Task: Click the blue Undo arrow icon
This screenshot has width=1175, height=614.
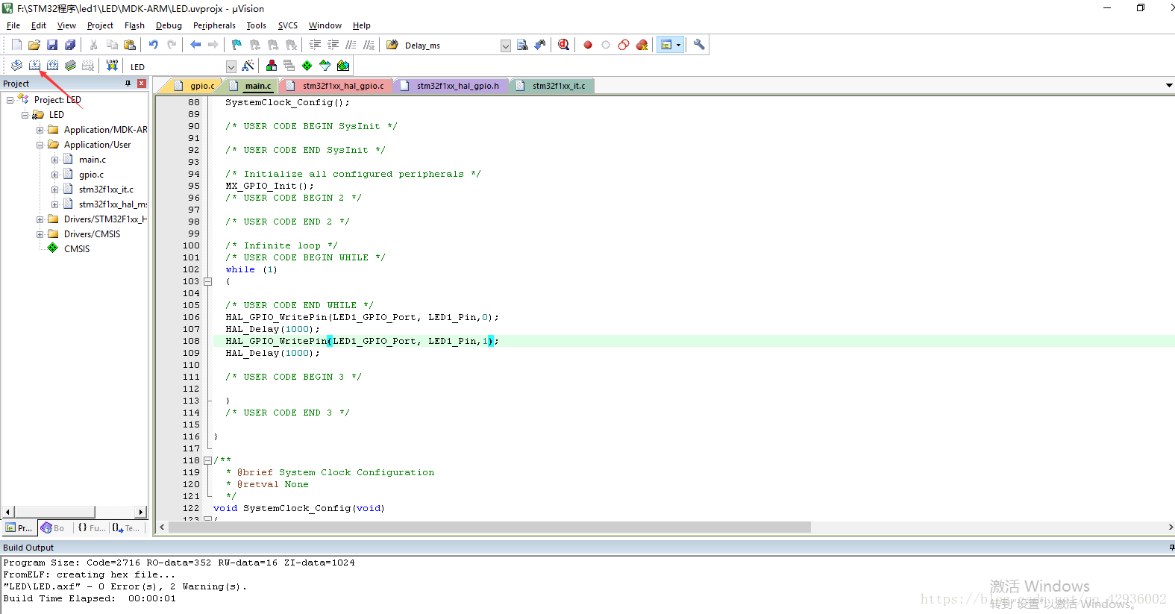Action: tap(153, 45)
